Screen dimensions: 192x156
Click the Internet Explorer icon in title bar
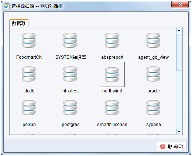(x=7, y=6)
